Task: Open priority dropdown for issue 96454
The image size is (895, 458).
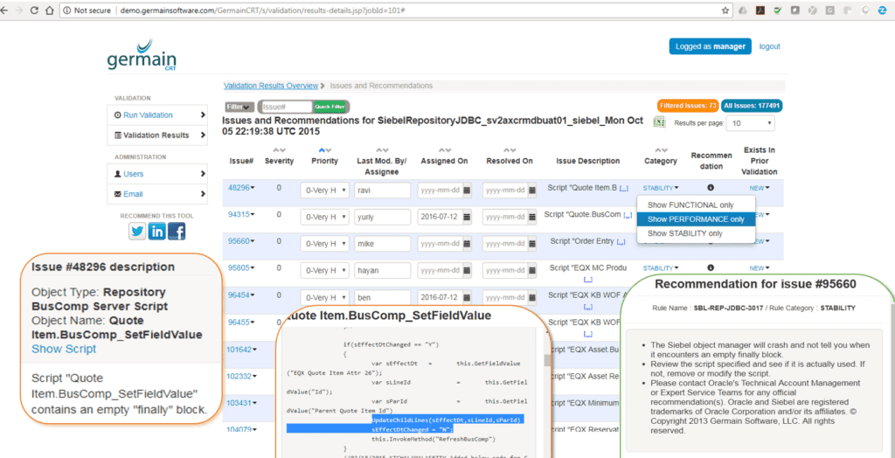Action: coord(324,297)
